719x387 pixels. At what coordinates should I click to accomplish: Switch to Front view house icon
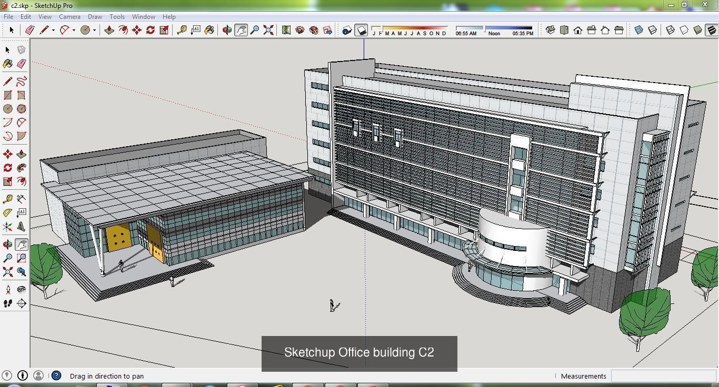pos(577,30)
